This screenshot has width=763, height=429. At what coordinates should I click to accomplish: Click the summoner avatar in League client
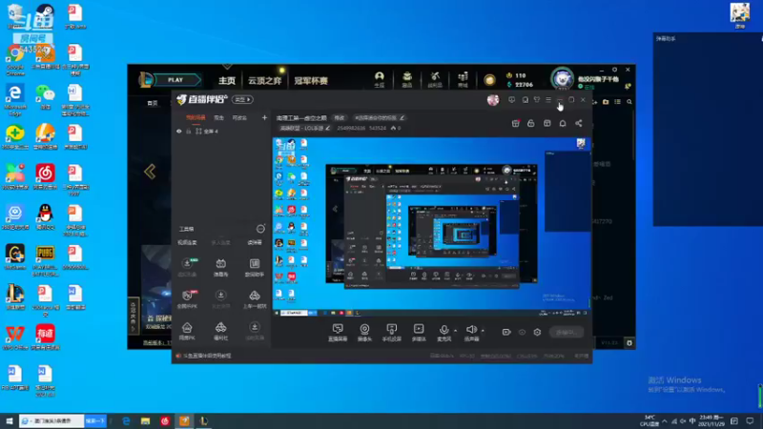tap(563, 78)
